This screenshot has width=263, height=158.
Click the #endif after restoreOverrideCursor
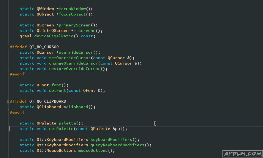click(17, 74)
